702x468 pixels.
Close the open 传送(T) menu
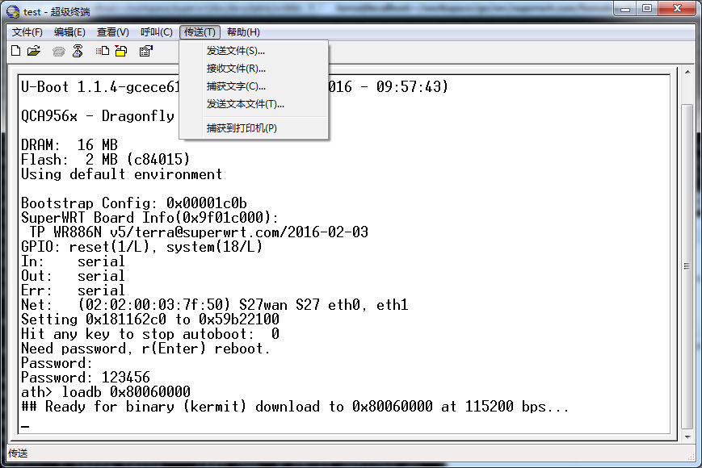(x=200, y=32)
